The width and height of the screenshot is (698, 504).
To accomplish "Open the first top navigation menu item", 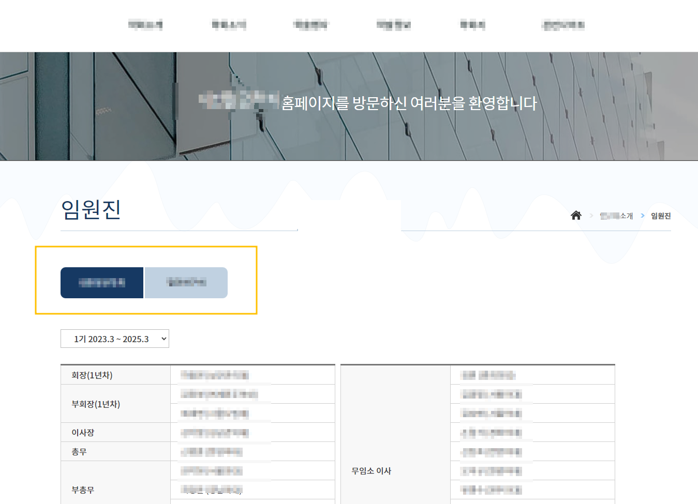I will point(146,25).
